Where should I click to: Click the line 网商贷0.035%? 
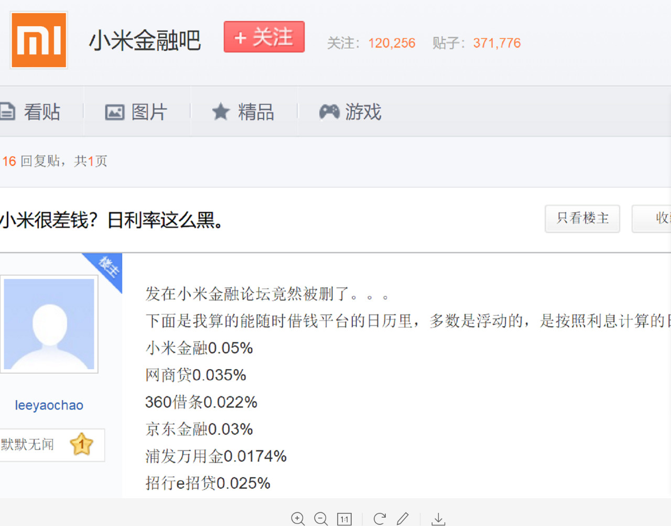click(x=196, y=375)
